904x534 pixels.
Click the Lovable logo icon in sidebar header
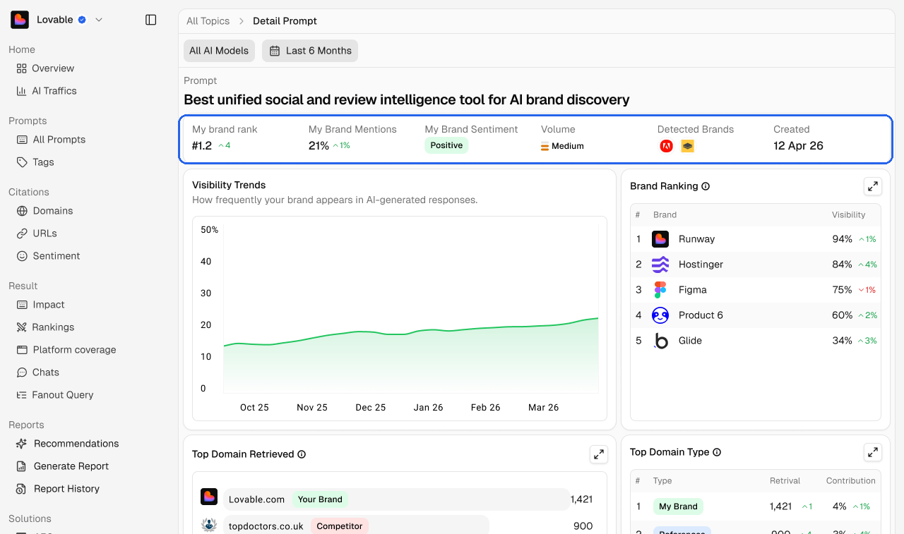pos(20,20)
